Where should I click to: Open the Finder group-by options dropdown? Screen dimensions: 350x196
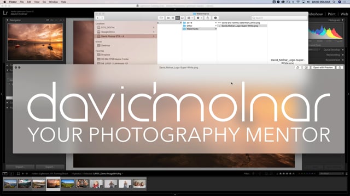pyautogui.click(x=190, y=18)
